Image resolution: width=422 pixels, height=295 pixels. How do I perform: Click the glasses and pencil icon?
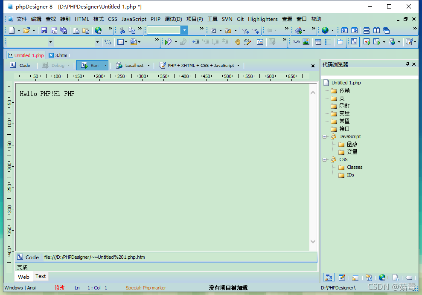[x=247, y=42]
